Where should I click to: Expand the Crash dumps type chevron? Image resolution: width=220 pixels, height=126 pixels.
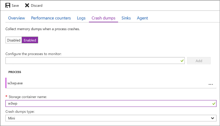213,118
